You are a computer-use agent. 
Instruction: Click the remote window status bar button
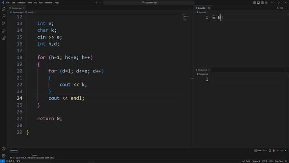coord(2,161)
